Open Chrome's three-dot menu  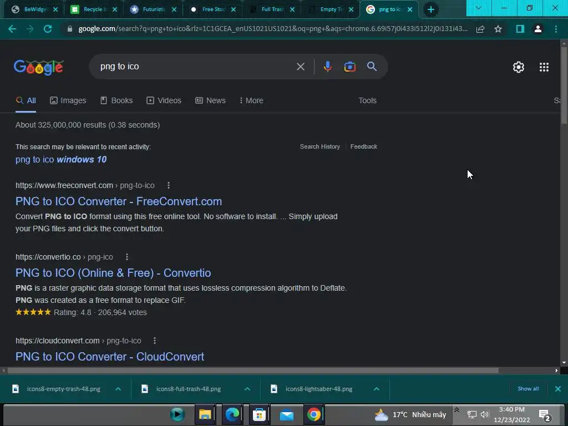(556, 29)
